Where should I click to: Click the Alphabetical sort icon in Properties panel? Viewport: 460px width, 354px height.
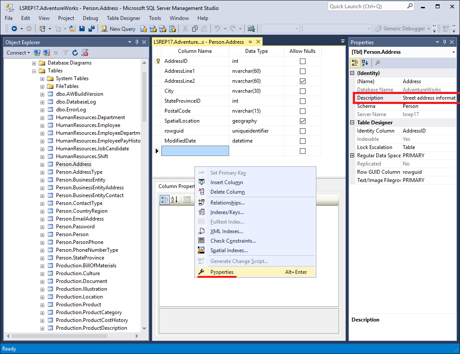[x=365, y=63]
